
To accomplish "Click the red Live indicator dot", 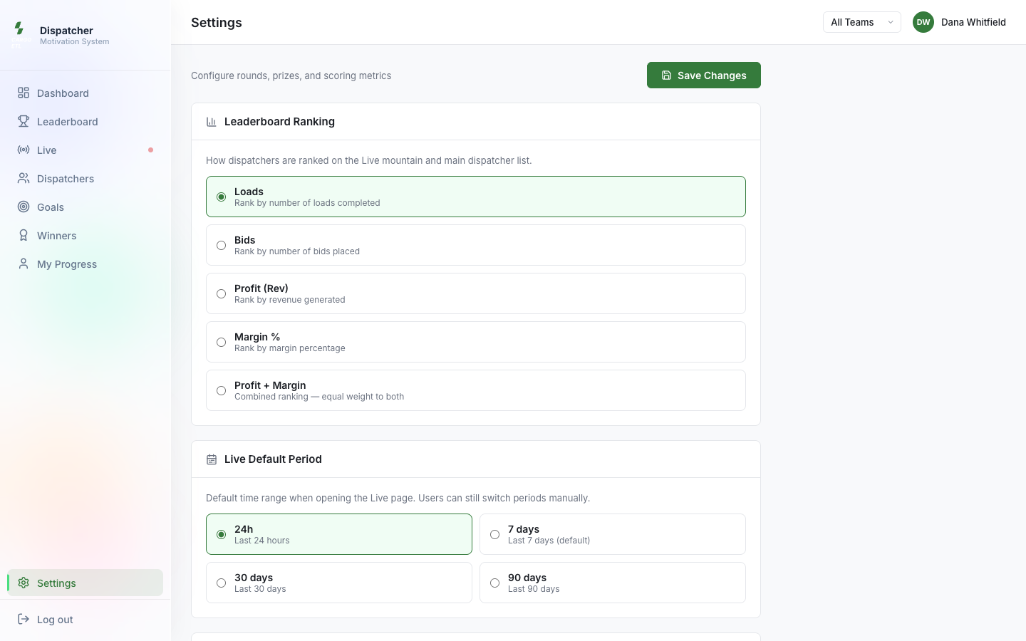I will coord(150,150).
